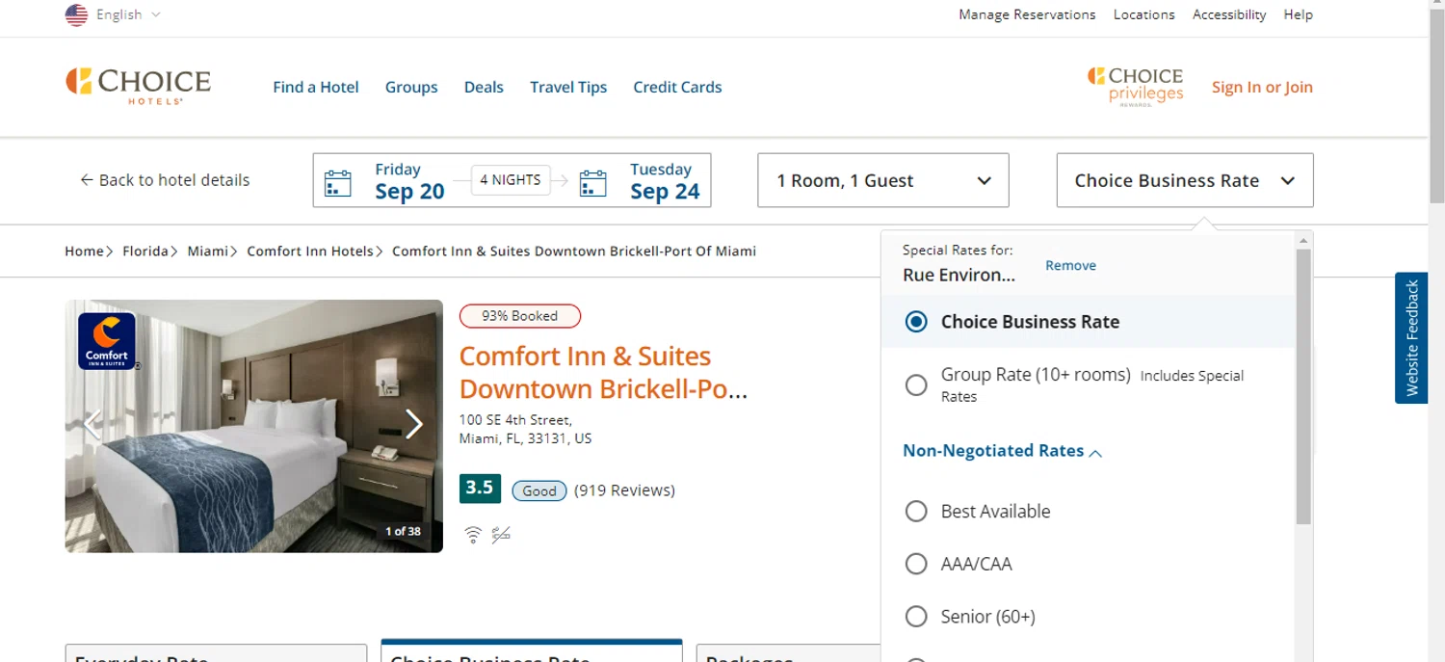Viewport: 1445px width, 662px height.
Task: Show next hotel photo arrow
Action: 413,424
